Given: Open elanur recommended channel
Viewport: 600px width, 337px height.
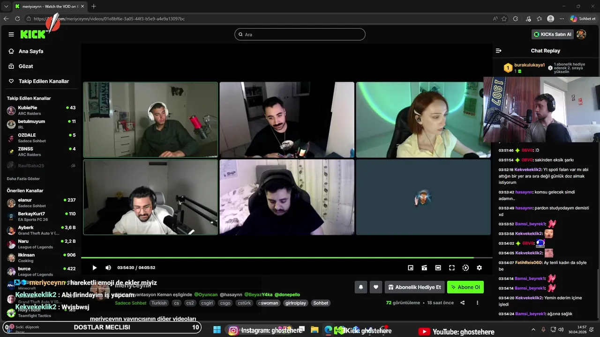Looking at the screenshot, I should point(41,203).
